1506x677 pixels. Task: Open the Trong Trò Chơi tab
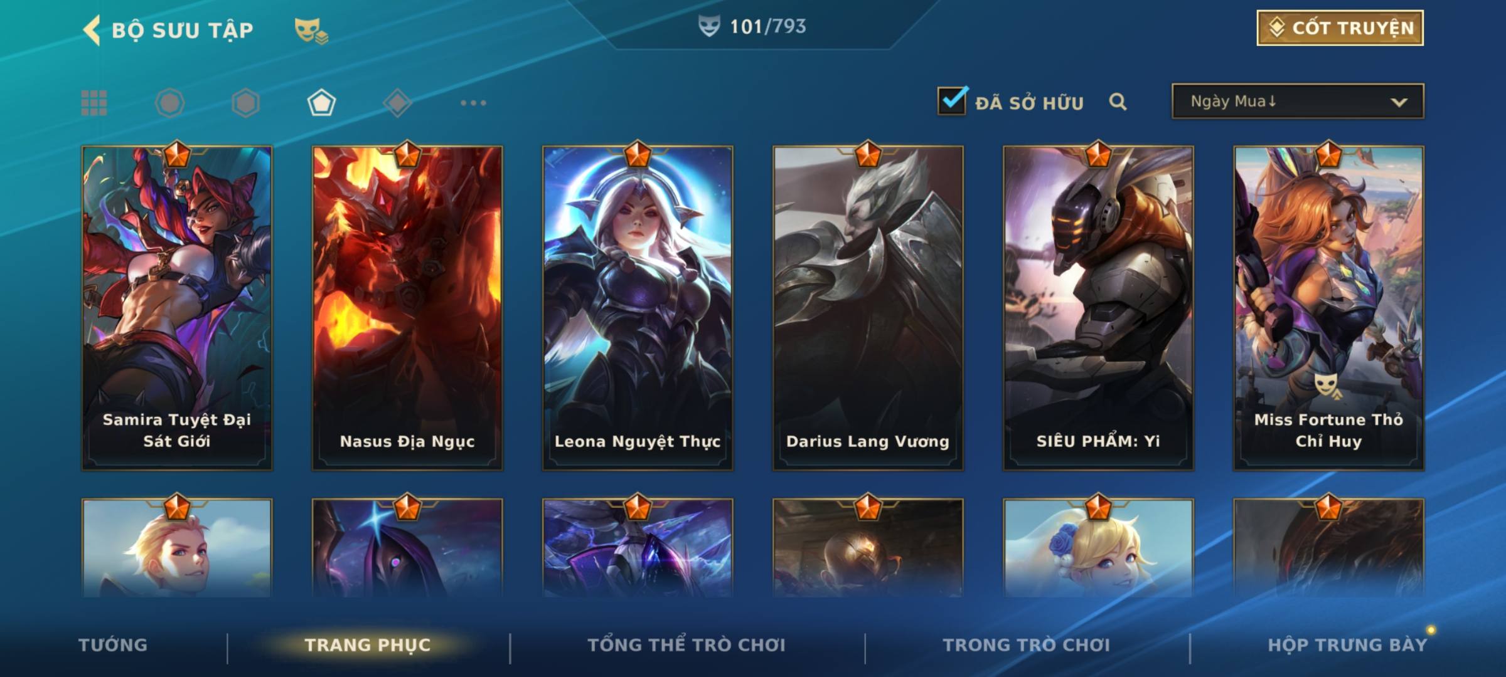tap(1027, 645)
